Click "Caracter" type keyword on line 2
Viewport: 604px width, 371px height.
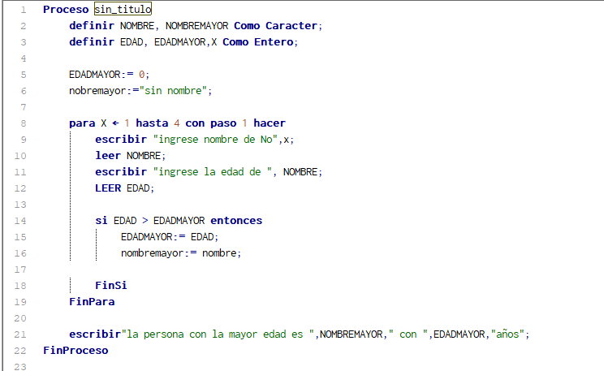point(291,25)
